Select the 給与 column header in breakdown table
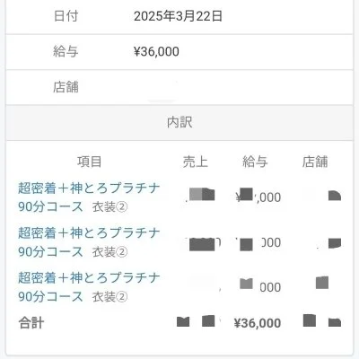 pos(255,162)
